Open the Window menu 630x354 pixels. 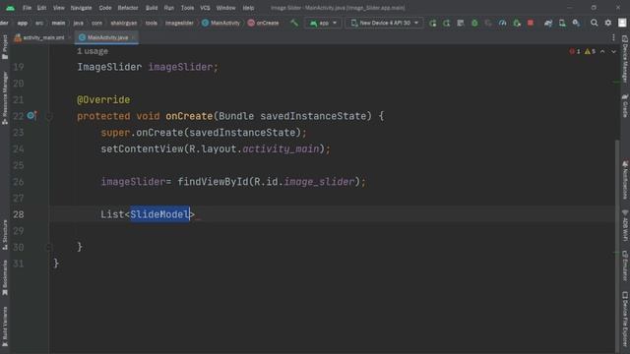[225, 8]
